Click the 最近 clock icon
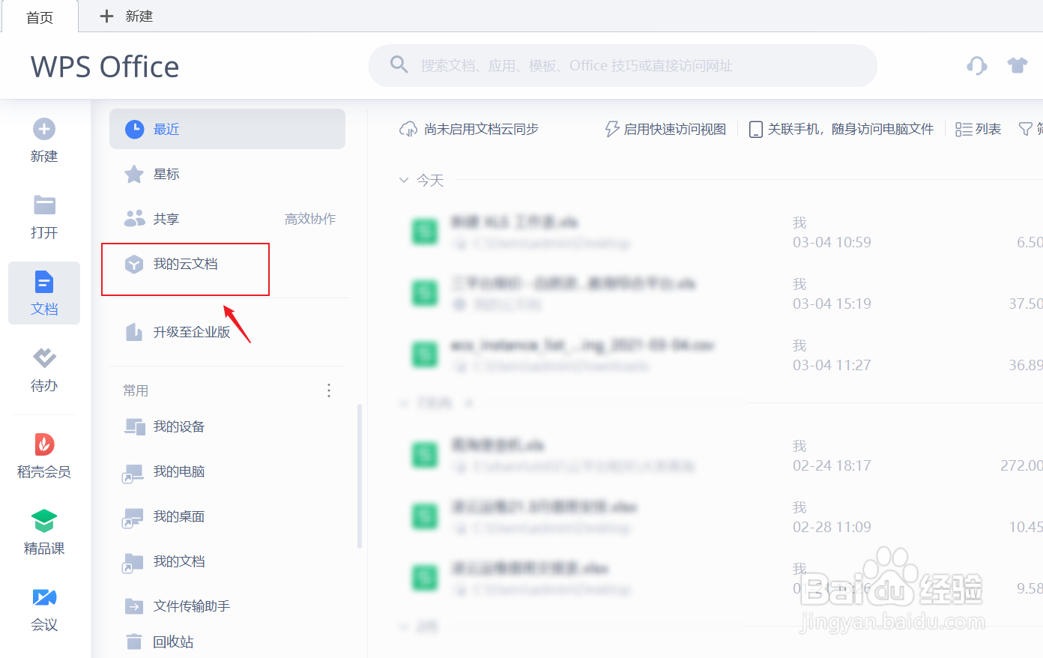This screenshot has width=1043, height=658. pos(134,129)
